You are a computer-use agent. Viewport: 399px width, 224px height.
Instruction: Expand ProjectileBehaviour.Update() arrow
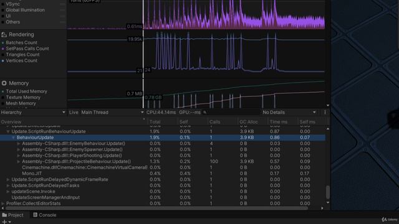[19, 162]
